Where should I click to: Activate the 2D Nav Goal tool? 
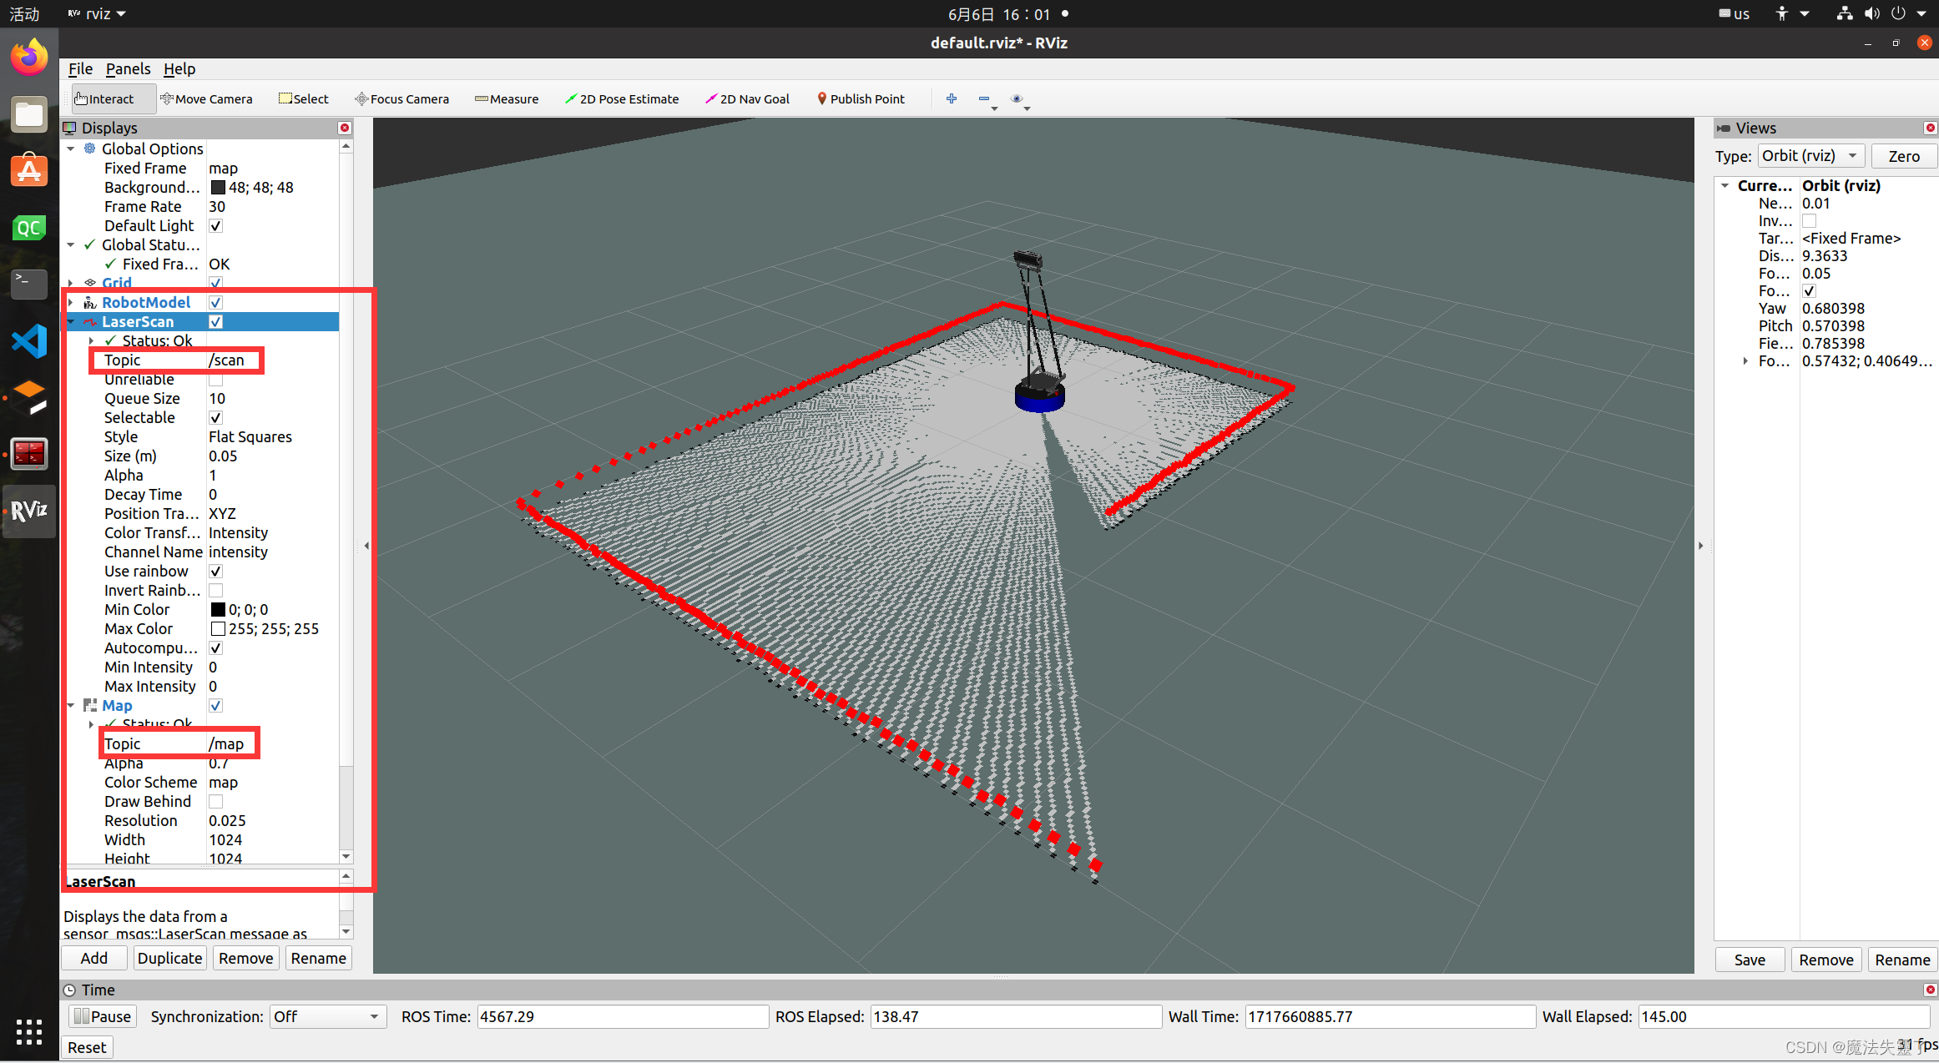[x=747, y=98]
